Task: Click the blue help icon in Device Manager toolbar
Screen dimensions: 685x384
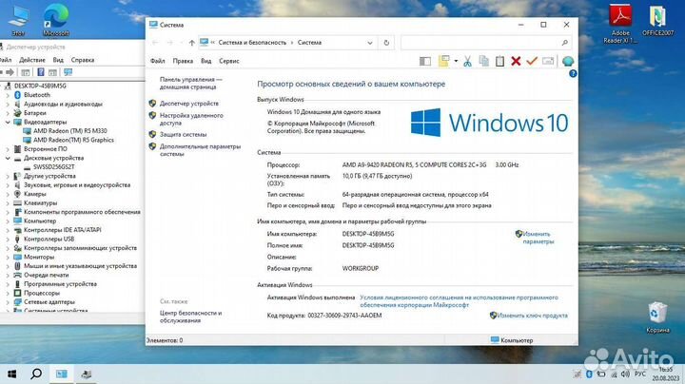Action: click(x=41, y=72)
